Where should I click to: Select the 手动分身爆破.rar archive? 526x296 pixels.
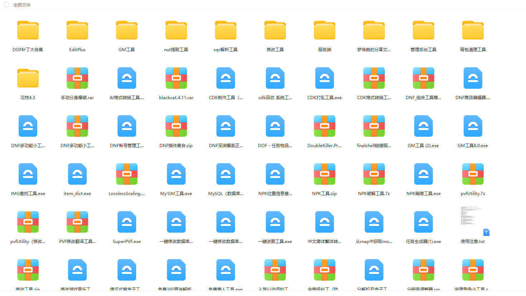point(77,78)
